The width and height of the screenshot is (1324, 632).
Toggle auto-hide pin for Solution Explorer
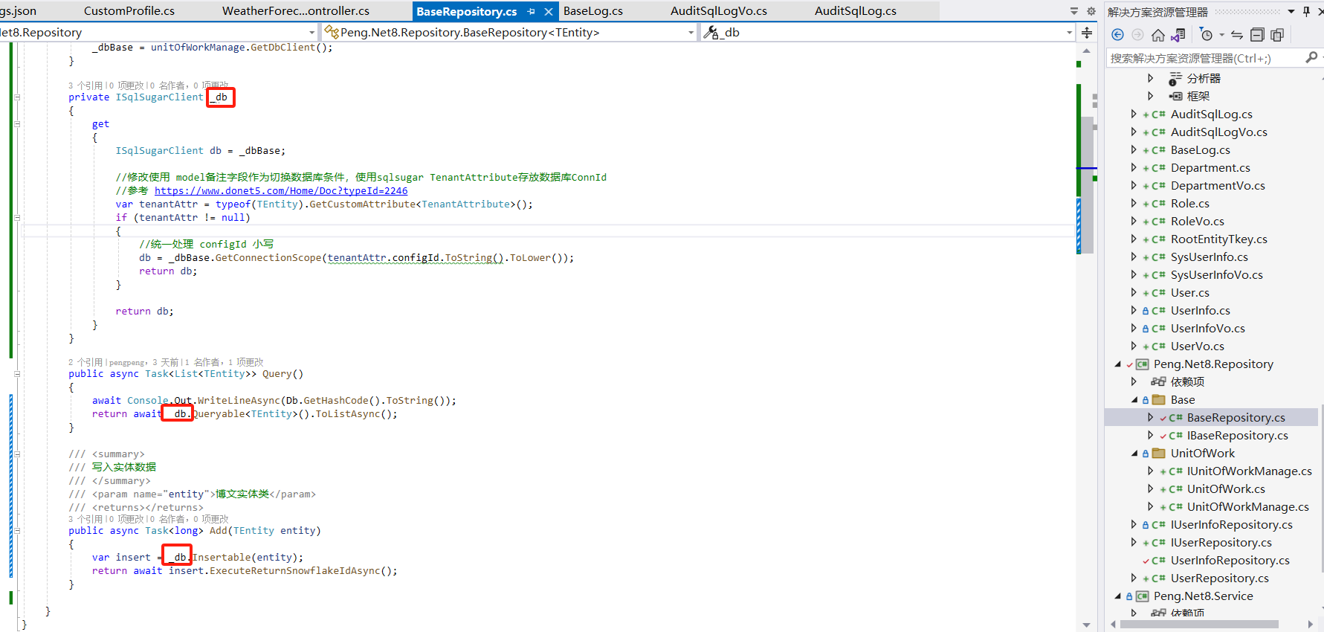(x=1306, y=11)
